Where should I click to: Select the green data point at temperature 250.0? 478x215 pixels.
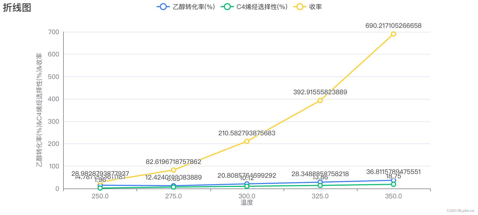pos(100,188)
